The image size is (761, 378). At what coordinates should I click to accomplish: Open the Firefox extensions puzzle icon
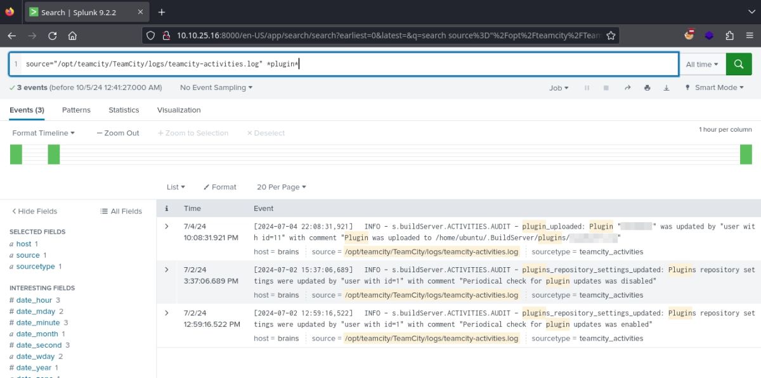click(x=729, y=36)
